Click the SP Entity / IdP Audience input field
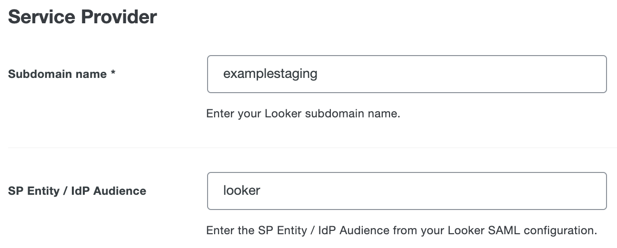Screen dimensions: 617x248 407,191
